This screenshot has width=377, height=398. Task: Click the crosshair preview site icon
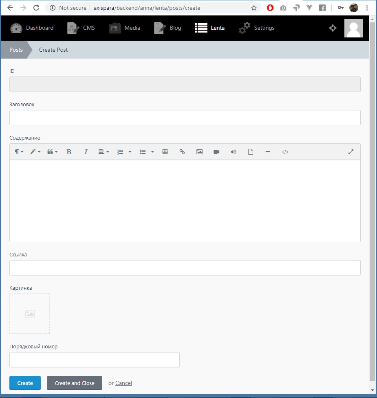333,28
